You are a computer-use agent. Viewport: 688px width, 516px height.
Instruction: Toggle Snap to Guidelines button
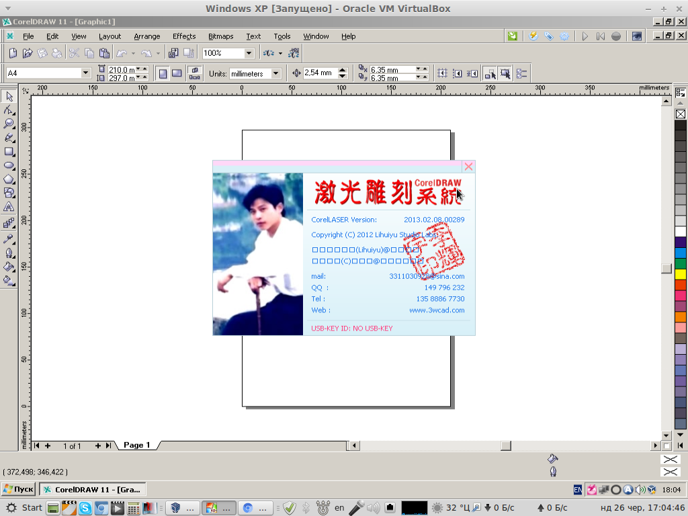tap(457, 73)
